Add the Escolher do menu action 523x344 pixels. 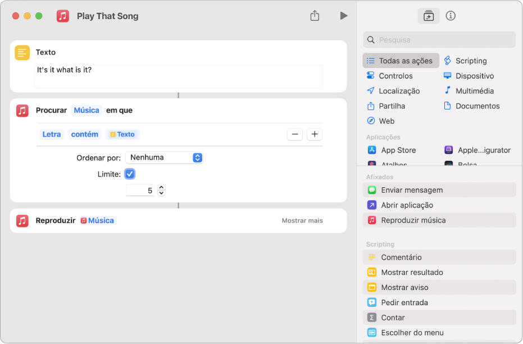point(439,333)
